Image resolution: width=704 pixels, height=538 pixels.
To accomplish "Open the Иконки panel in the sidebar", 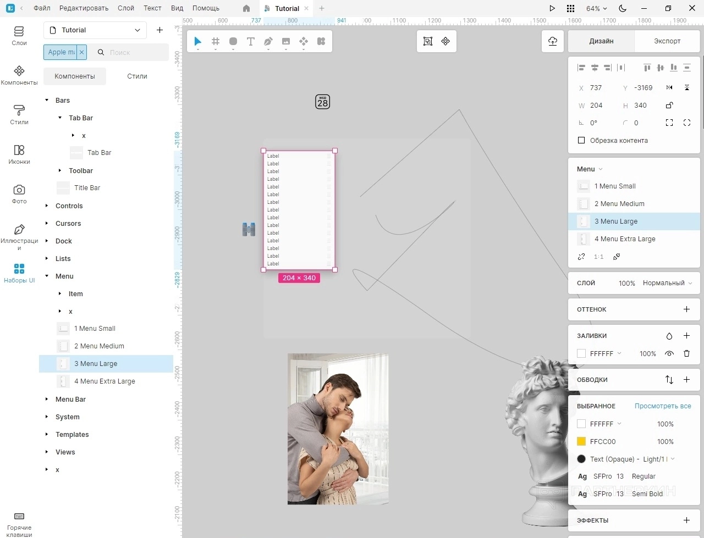I will coord(19,154).
